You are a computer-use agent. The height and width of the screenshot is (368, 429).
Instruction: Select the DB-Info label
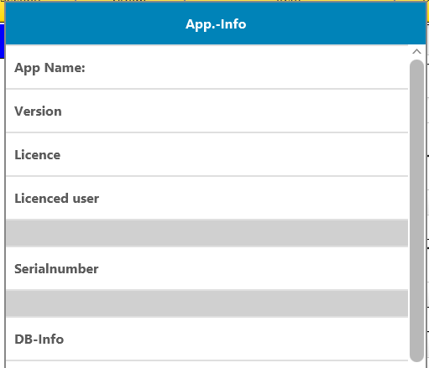[39, 339]
